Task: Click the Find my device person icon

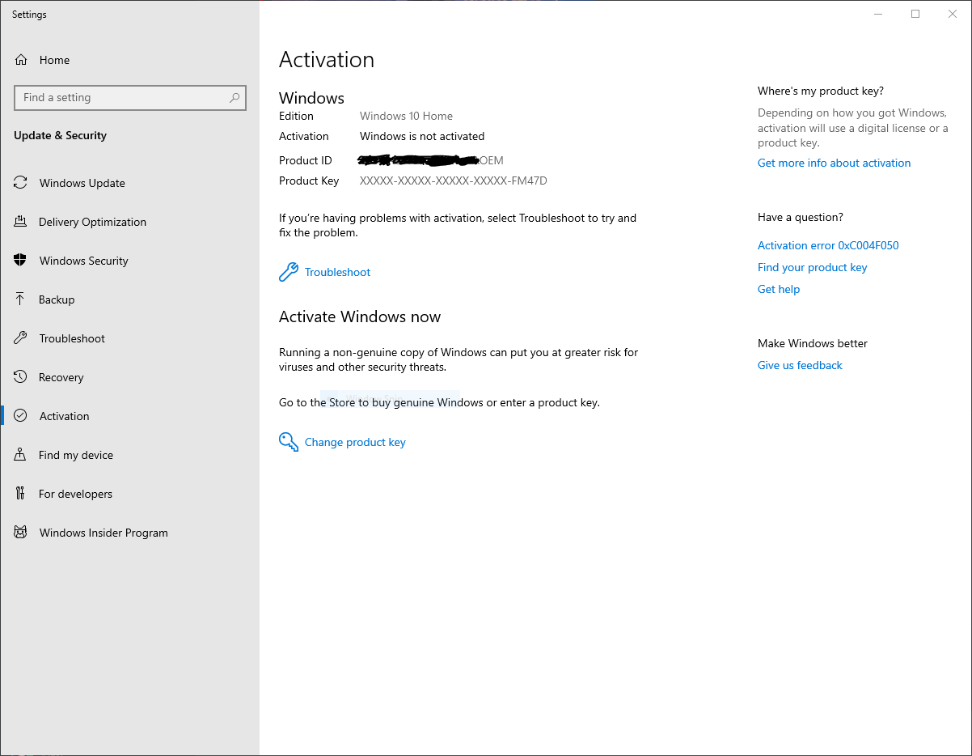Action: (x=21, y=455)
